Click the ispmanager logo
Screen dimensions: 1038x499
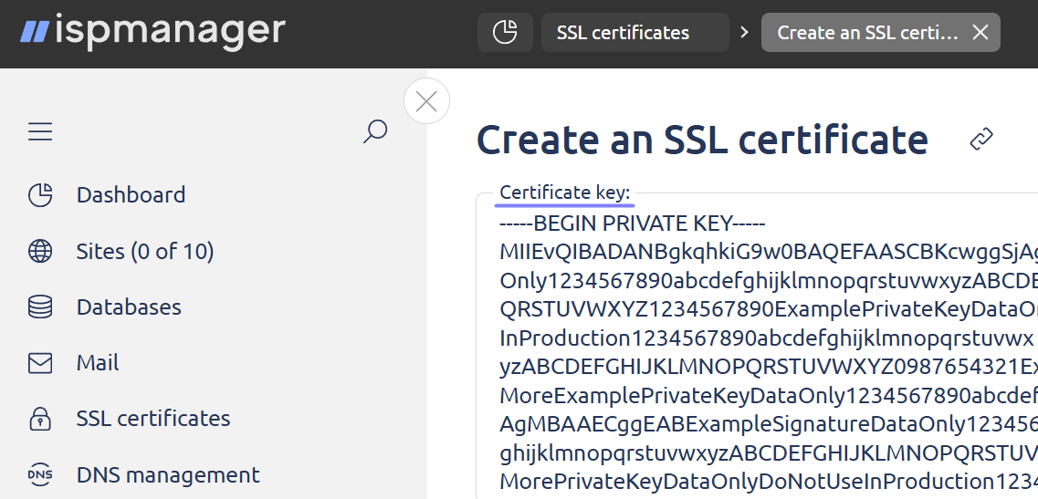(153, 31)
